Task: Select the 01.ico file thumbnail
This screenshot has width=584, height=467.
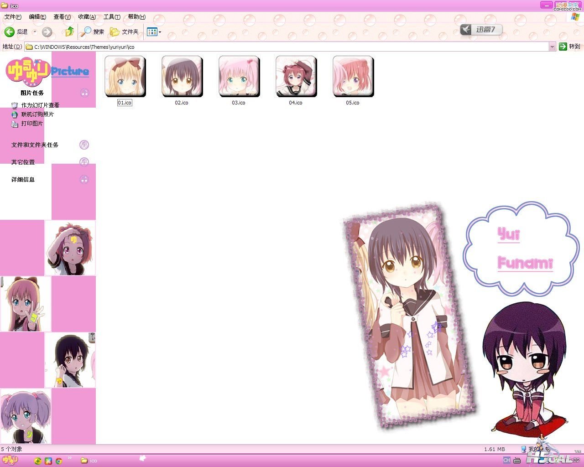Action: tap(125, 77)
